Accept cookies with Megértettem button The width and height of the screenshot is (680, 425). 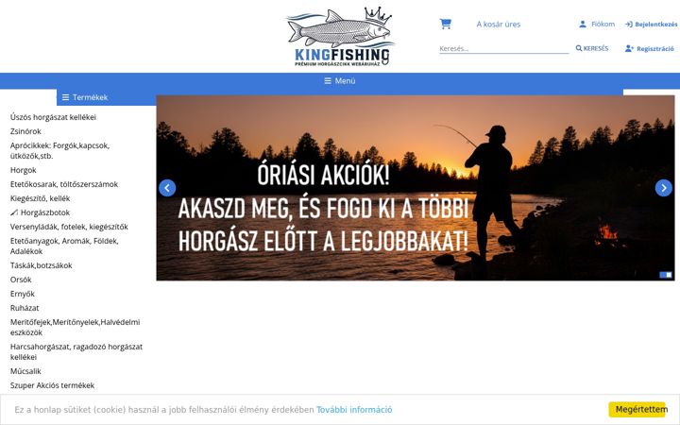pyautogui.click(x=638, y=409)
